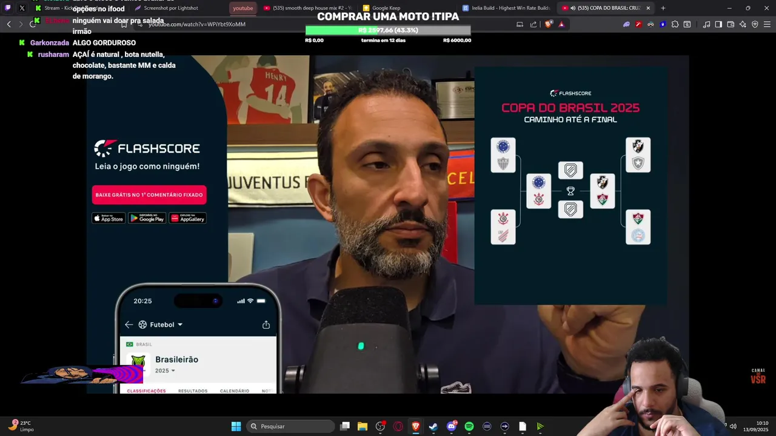Click the AppGallery badge

click(188, 218)
